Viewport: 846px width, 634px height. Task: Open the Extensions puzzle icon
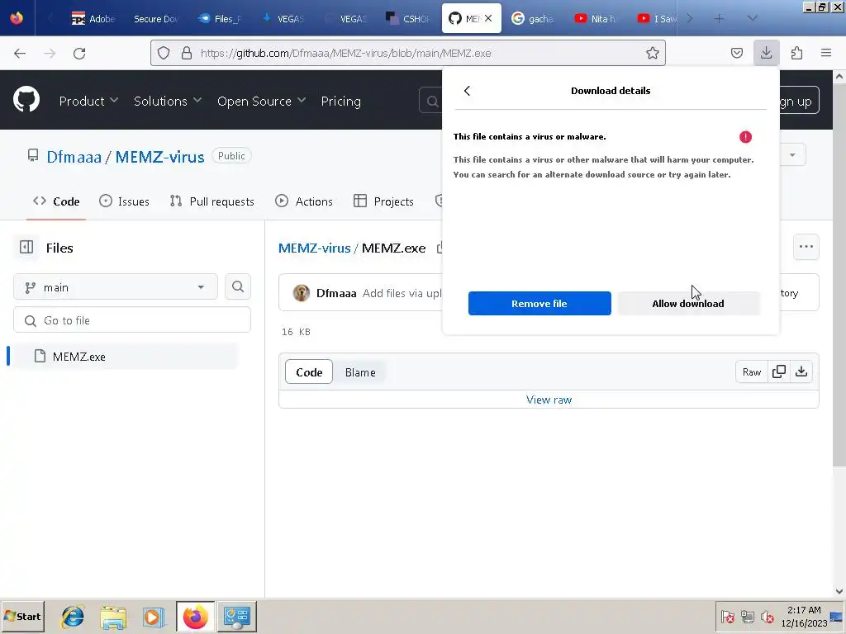pyautogui.click(x=796, y=53)
